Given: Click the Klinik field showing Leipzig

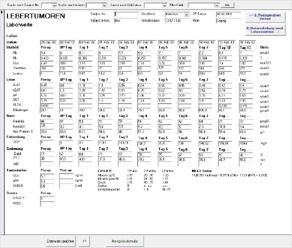Looking at the screenshot, I should [228, 20].
